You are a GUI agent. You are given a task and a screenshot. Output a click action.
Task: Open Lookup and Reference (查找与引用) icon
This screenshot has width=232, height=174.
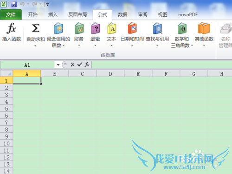click(157, 28)
